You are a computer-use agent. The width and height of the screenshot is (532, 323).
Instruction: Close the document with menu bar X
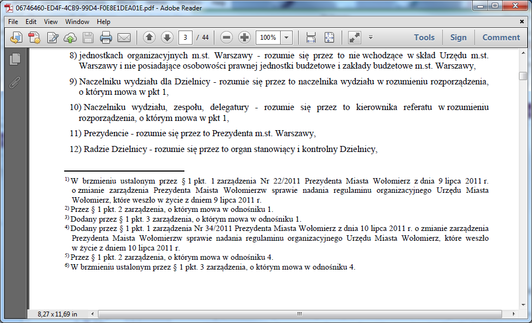pyautogui.click(x=522, y=21)
